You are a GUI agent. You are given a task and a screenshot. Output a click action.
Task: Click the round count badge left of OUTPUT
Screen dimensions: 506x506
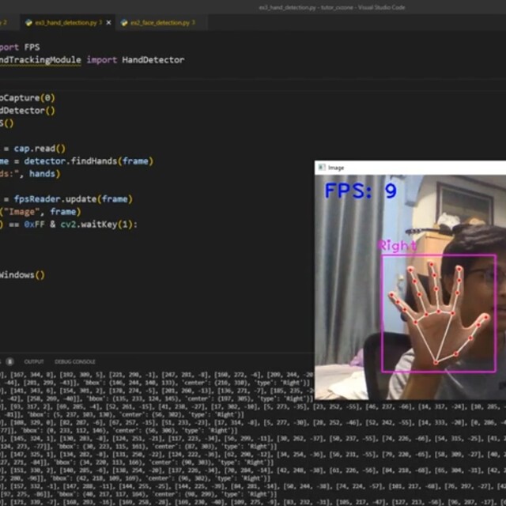click(10, 361)
